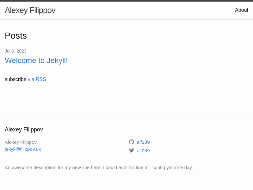The image size is (253, 190).
Task: Click the dark bar at the page top
Action: coord(126,1)
